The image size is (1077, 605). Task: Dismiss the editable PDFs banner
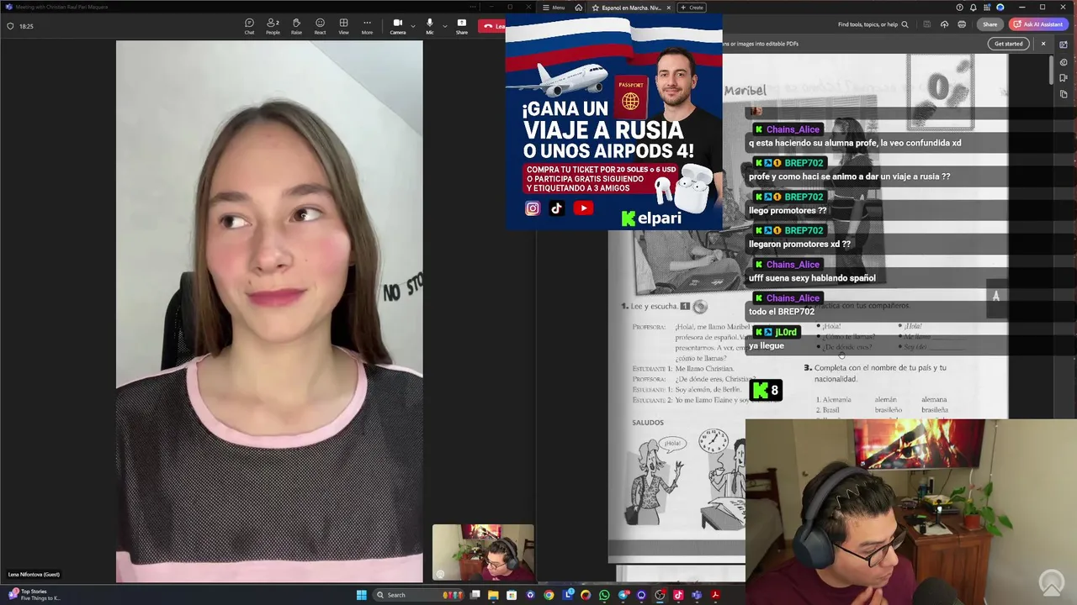tap(1043, 44)
